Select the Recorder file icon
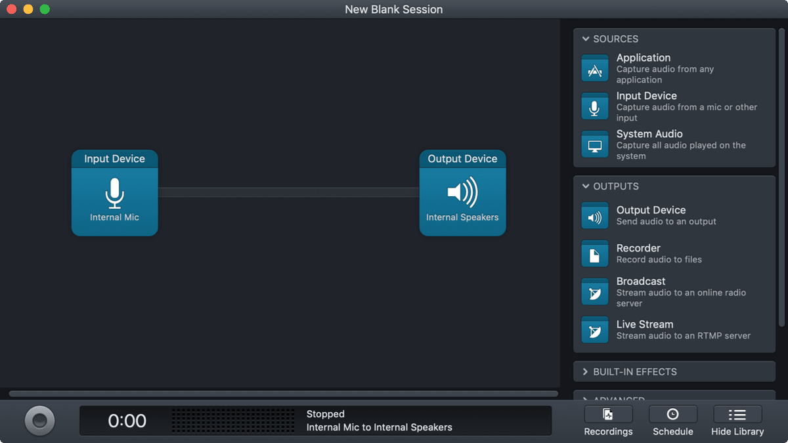Screen dimensions: 788x443 [x=595, y=253]
